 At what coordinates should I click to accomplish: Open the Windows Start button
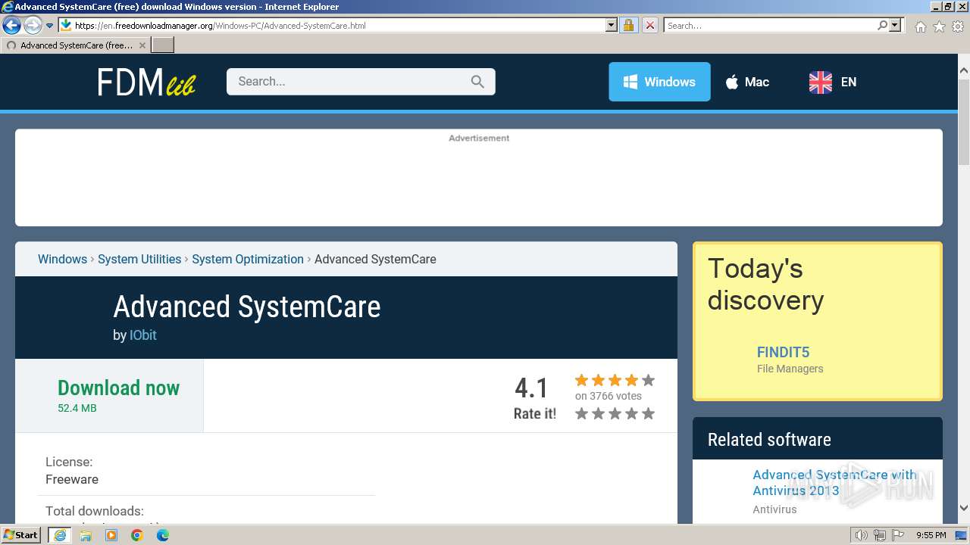(21, 535)
